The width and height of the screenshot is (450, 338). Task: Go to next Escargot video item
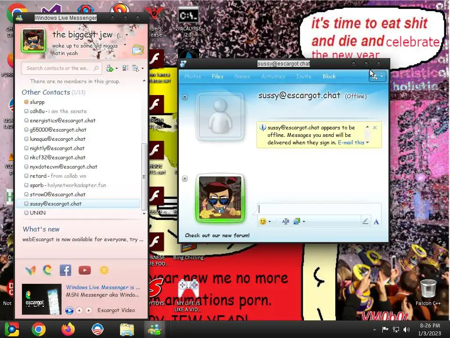tap(89, 310)
